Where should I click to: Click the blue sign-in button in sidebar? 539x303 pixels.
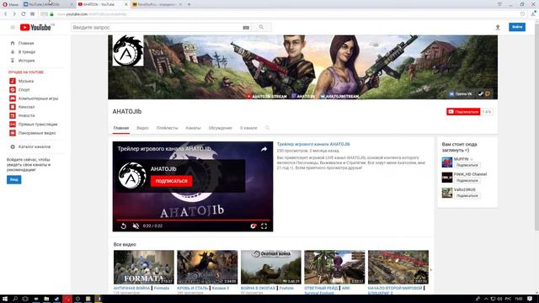coord(13,179)
